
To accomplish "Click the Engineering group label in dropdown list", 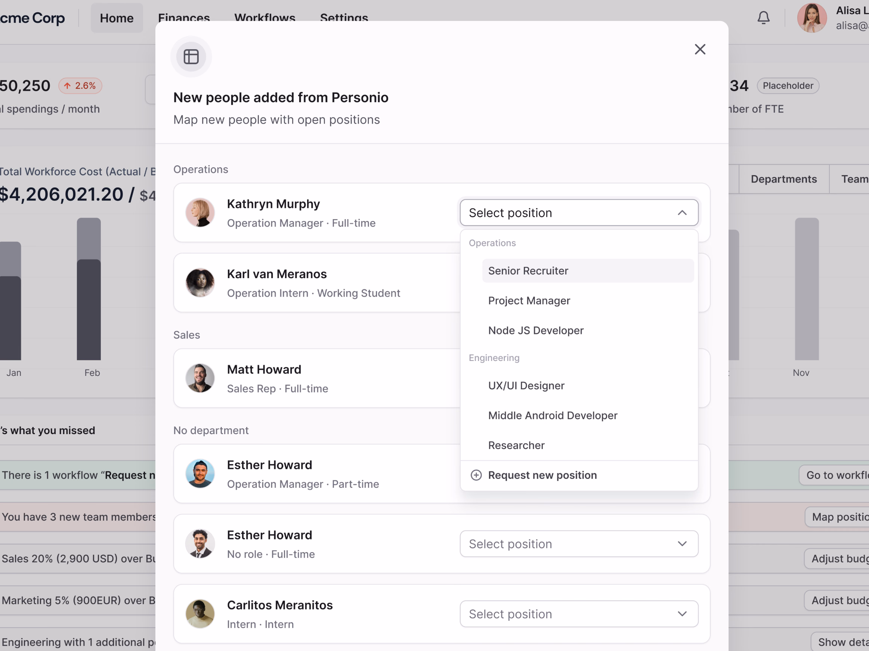I will point(494,358).
